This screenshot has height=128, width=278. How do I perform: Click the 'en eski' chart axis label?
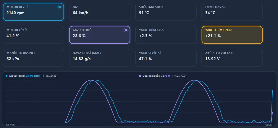tap(10, 125)
